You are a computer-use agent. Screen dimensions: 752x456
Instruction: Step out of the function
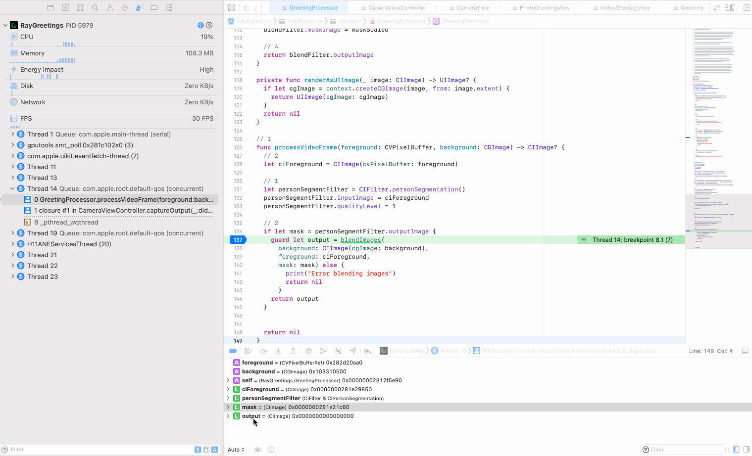(x=293, y=351)
